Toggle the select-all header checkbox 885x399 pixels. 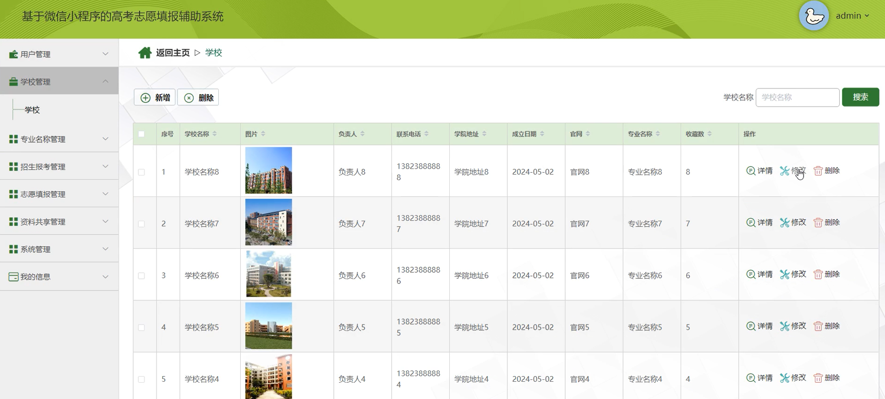tap(142, 134)
